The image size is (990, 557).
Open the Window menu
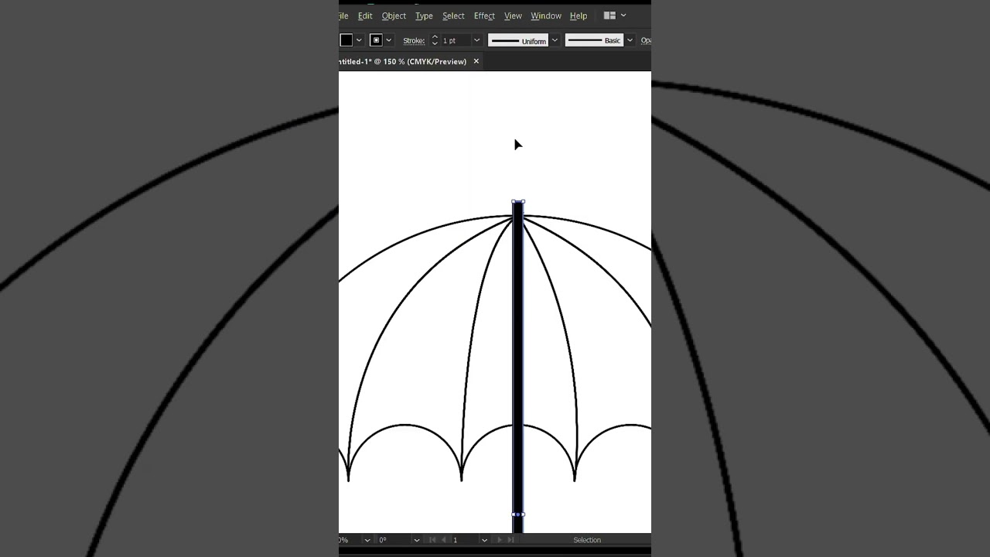pyautogui.click(x=546, y=15)
